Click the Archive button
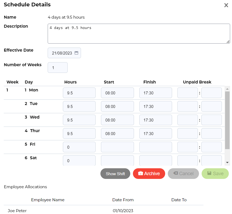The height and width of the screenshot is (214, 232). (149, 174)
